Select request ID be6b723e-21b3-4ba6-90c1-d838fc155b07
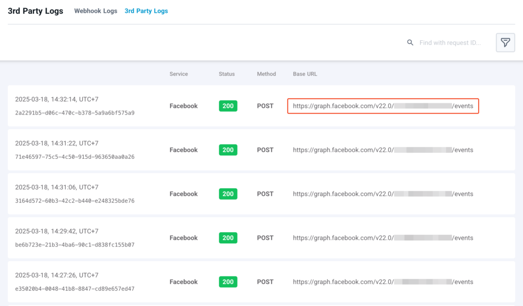The width and height of the screenshot is (523, 306). 75,244
